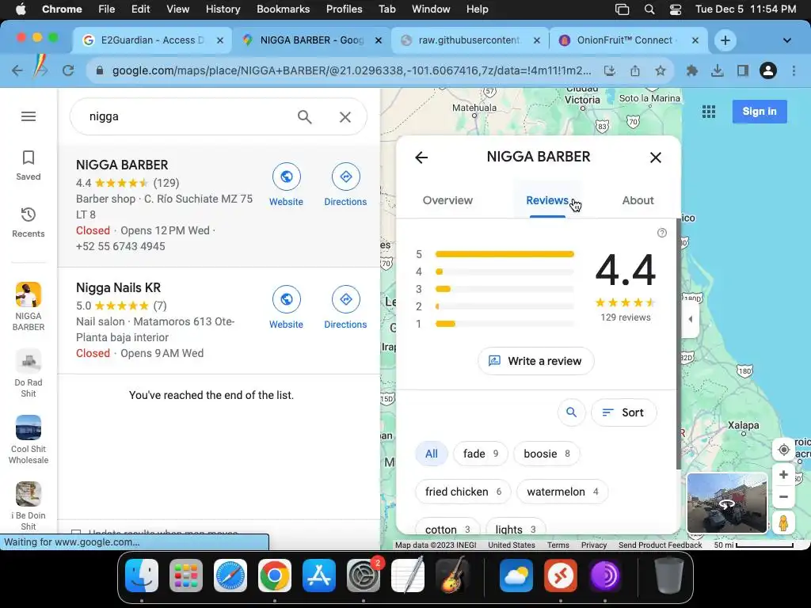Collapse the side panel arrow
This screenshot has height=608, width=811.
tap(691, 319)
